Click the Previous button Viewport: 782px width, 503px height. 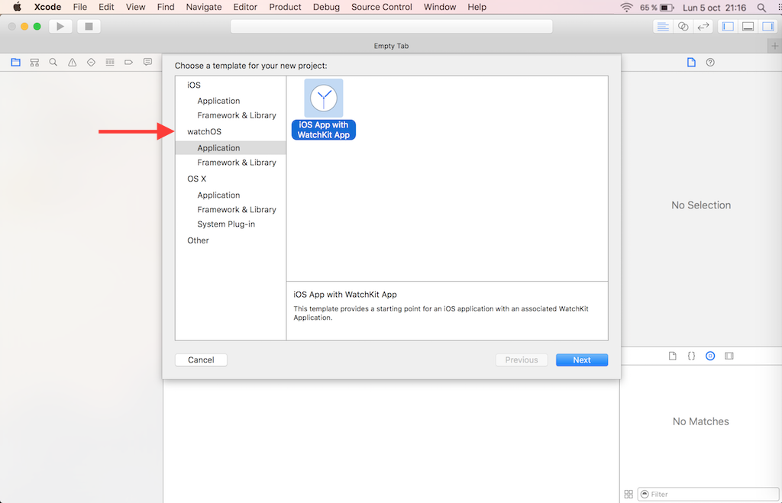tap(522, 360)
